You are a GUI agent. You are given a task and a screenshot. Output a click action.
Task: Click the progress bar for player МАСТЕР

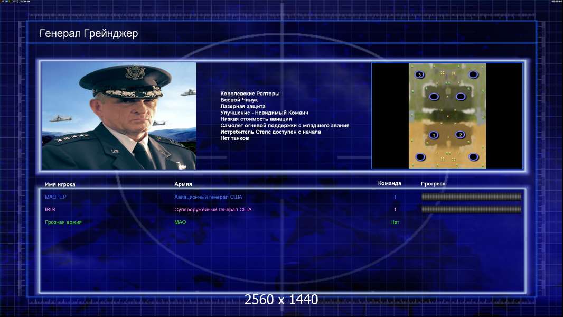pos(472,197)
